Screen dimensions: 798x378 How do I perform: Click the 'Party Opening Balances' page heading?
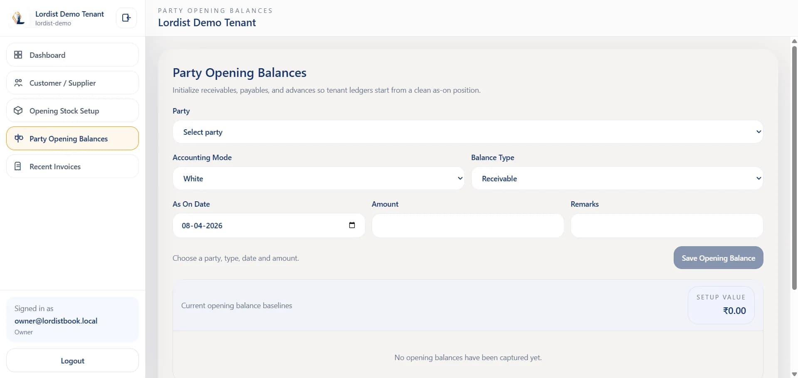(x=240, y=72)
